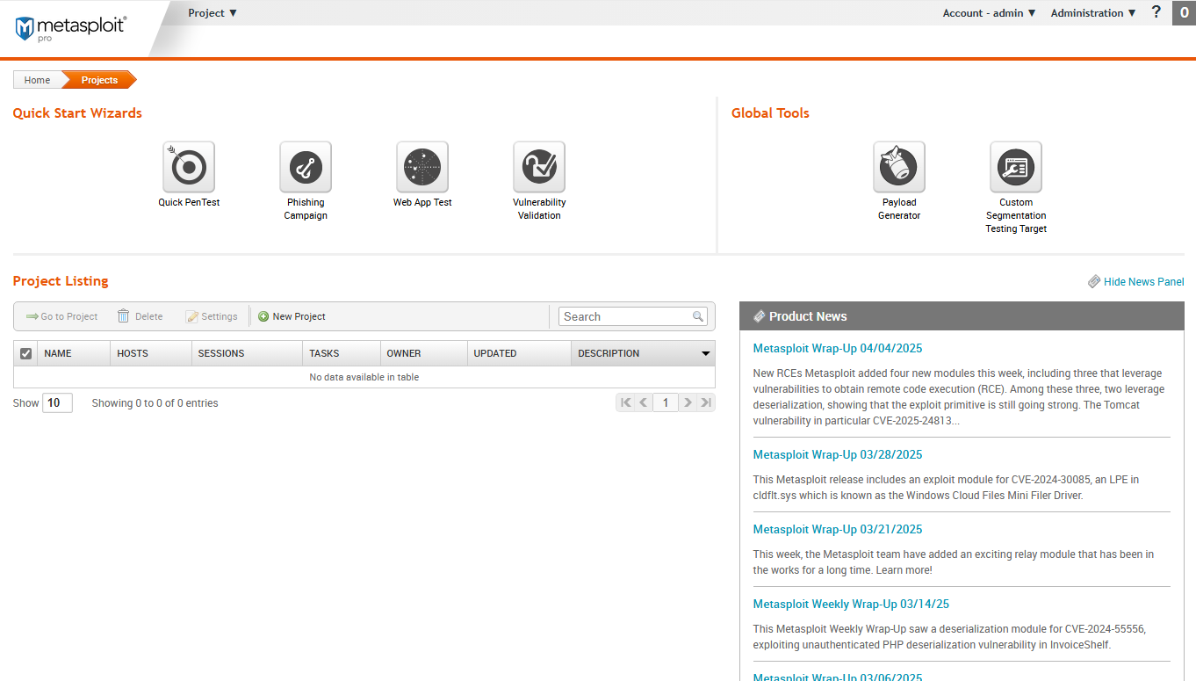Open the Account - admin dropdown
This screenshot has height=681, width=1196.
pyautogui.click(x=989, y=13)
